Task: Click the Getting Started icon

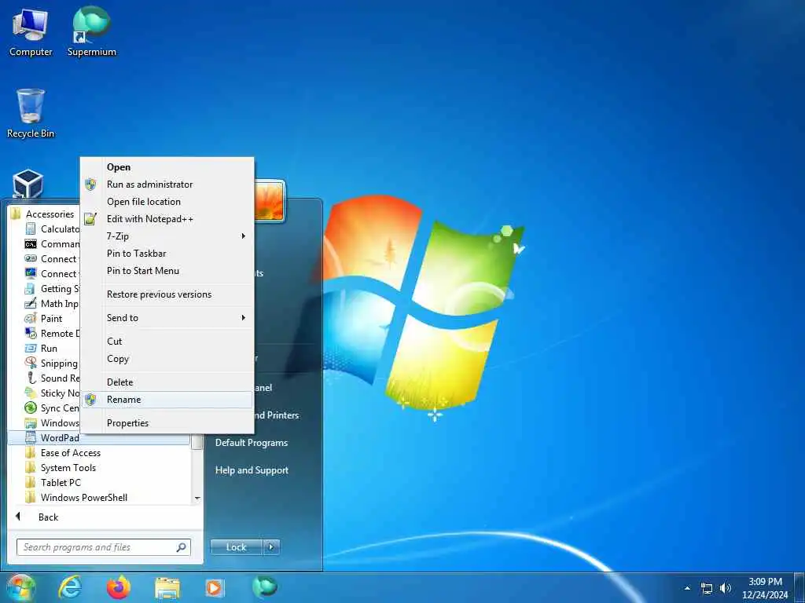Action: pos(31,288)
